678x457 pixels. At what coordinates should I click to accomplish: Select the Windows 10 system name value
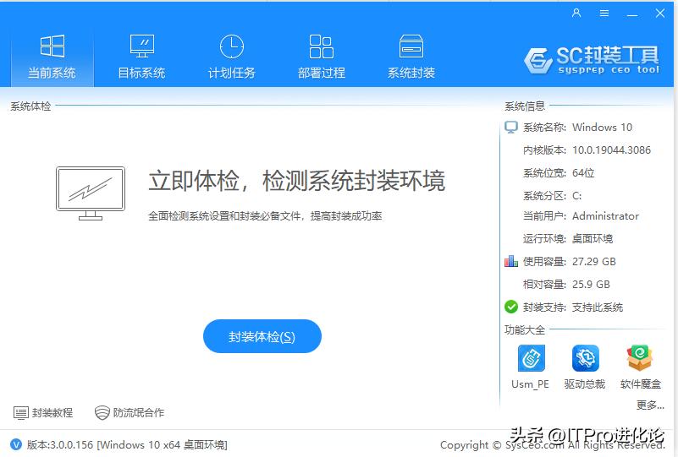tap(603, 128)
